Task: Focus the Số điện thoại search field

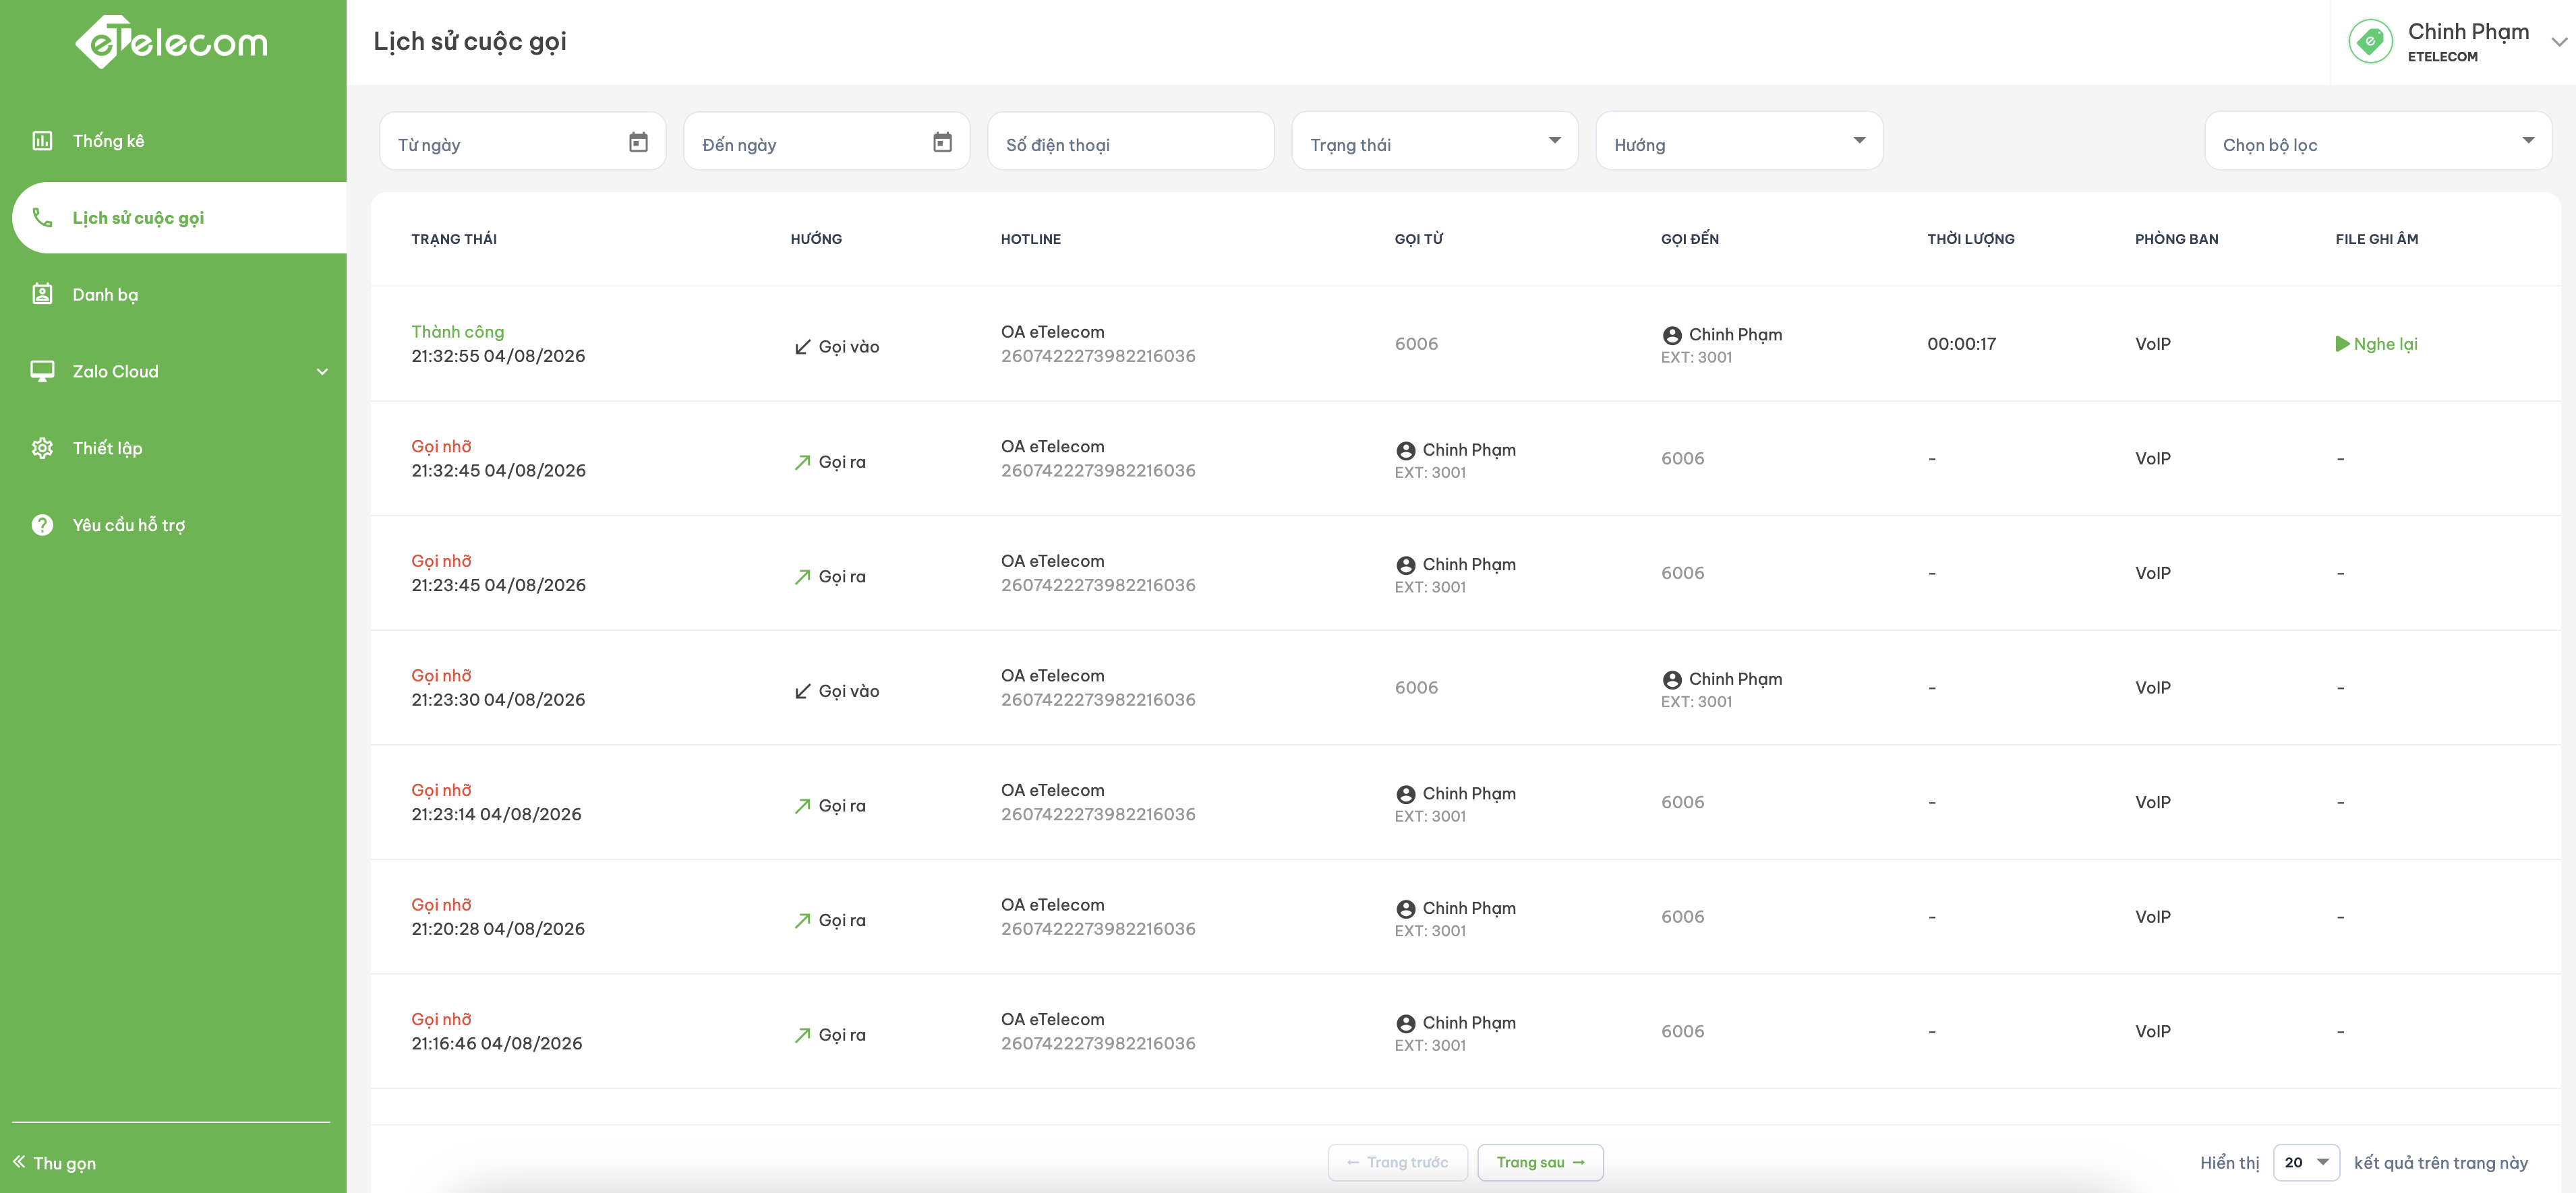Action: tap(1131, 141)
